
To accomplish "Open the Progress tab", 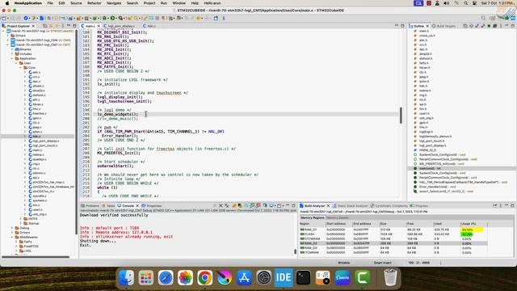I will 419,205.
